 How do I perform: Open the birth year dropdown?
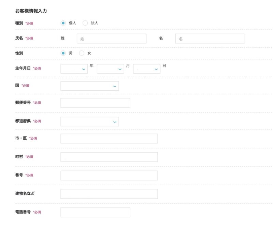[74, 69]
